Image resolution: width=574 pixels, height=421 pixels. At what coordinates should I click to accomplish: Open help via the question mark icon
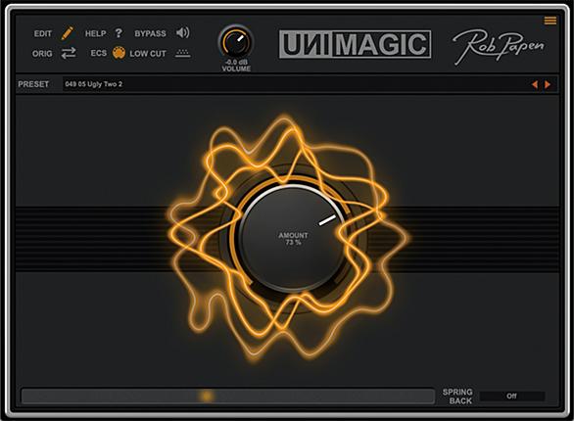(119, 33)
